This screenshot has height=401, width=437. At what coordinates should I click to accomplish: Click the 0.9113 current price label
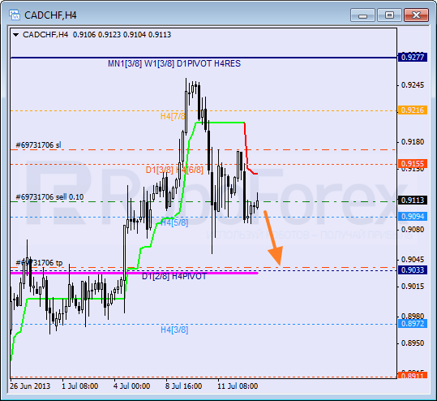coord(413,200)
